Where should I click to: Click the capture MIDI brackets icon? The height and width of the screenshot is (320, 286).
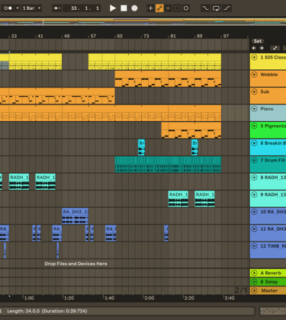177,8
